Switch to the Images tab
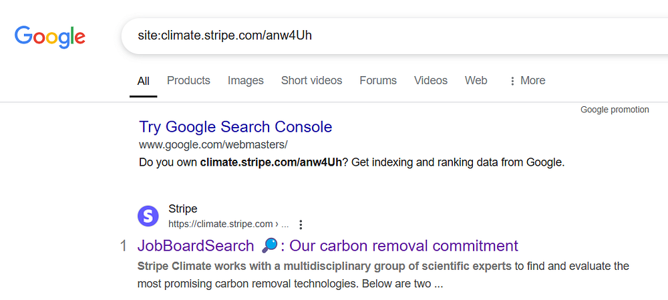 pyautogui.click(x=245, y=81)
